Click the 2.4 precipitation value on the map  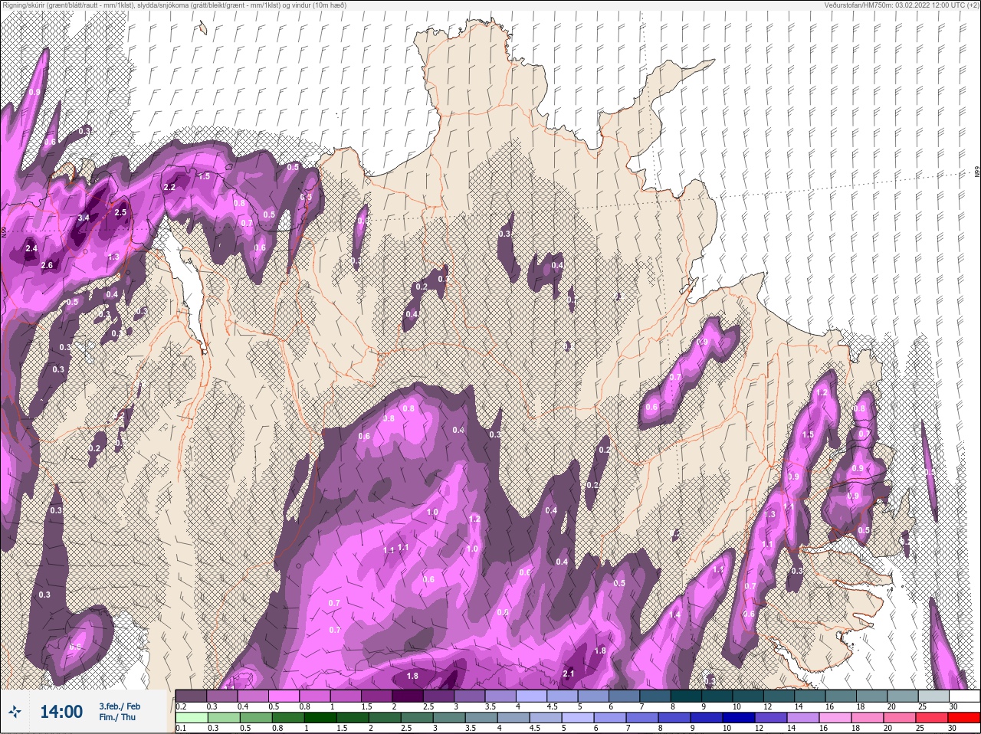(x=31, y=249)
